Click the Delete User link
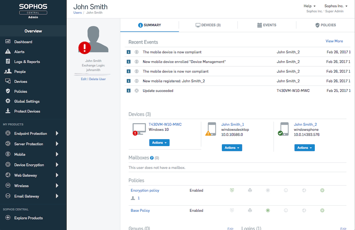Image resolution: width=355 pixels, height=230 pixels. coord(97,79)
